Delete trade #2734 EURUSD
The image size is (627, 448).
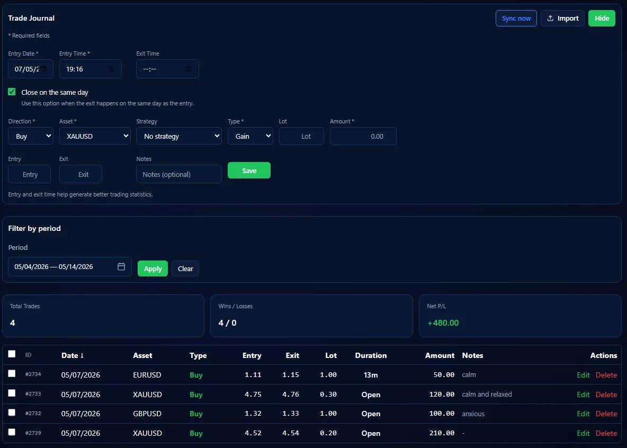pyautogui.click(x=606, y=375)
